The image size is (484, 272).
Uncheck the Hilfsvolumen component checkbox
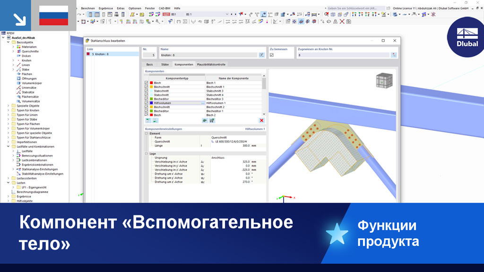pos(146,103)
